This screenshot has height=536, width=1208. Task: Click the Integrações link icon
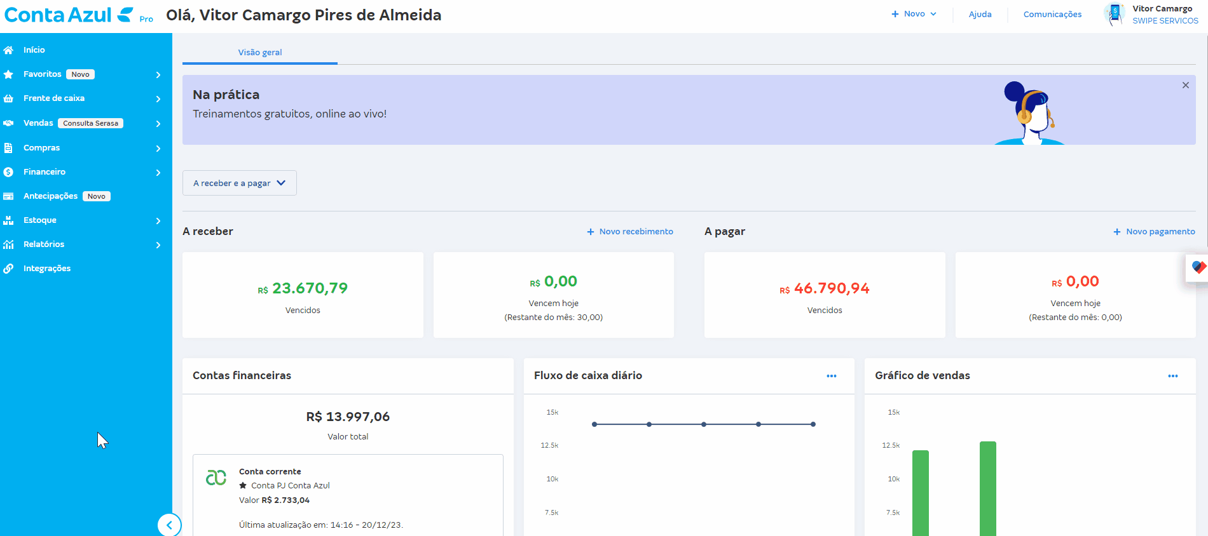(8, 269)
